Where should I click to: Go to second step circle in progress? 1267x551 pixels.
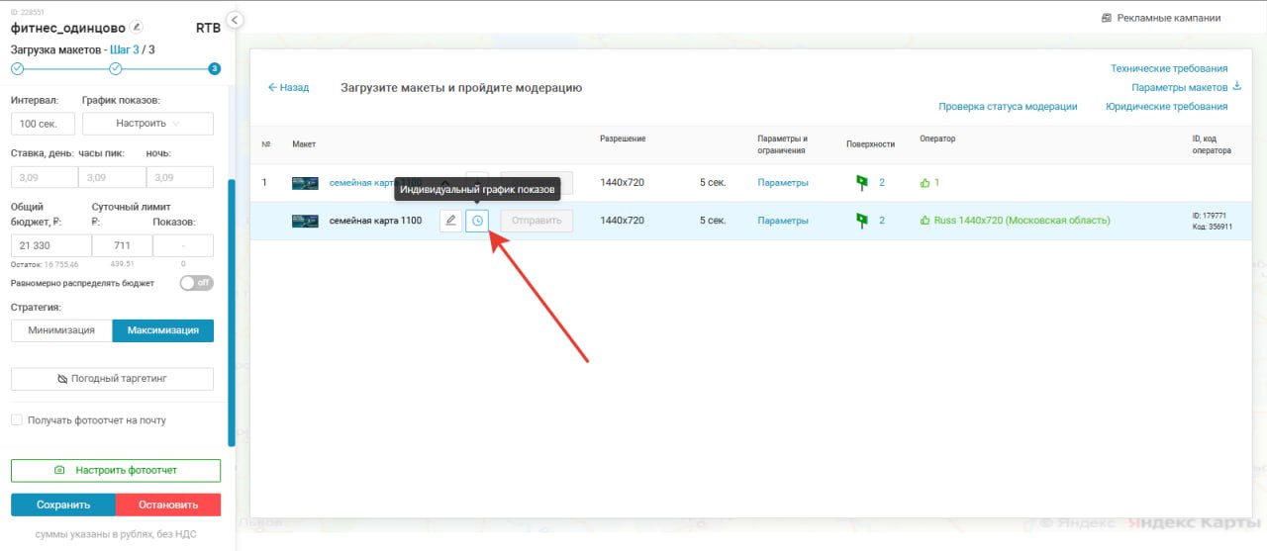[x=115, y=68]
